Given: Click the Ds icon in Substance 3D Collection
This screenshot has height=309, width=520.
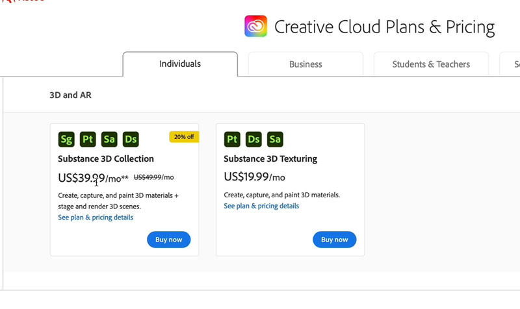Looking at the screenshot, I should (131, 140).
